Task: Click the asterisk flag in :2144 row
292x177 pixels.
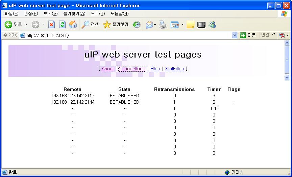Action: point(234,103)
